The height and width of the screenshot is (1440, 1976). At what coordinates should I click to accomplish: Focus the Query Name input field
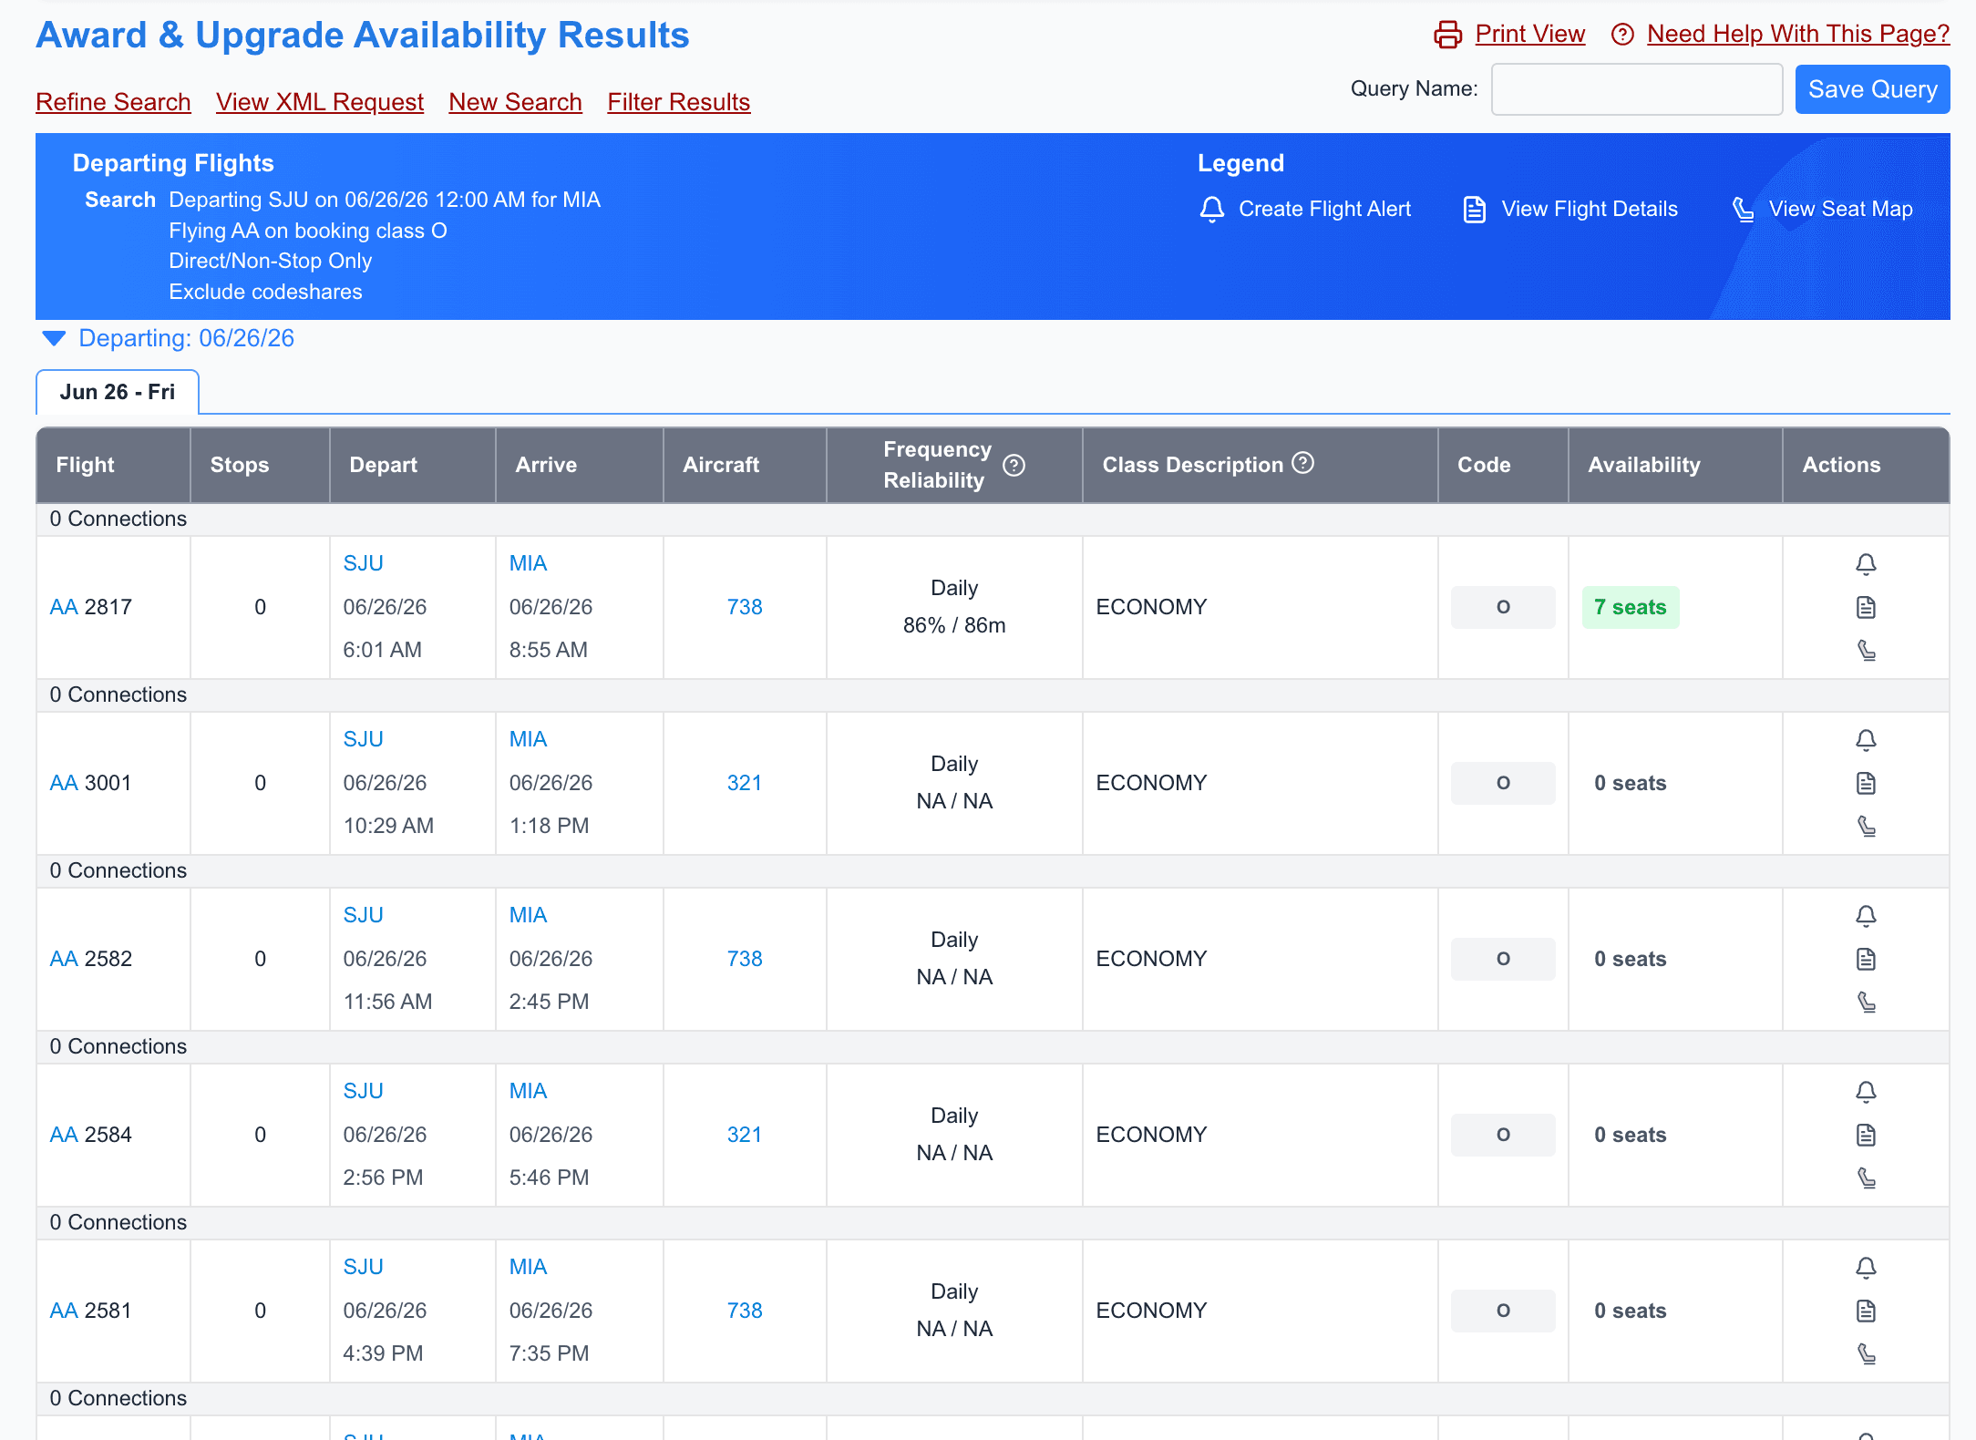tap(1637, 89)
